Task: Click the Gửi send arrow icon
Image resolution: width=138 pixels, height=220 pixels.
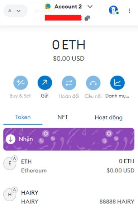Action: point(45,83)
